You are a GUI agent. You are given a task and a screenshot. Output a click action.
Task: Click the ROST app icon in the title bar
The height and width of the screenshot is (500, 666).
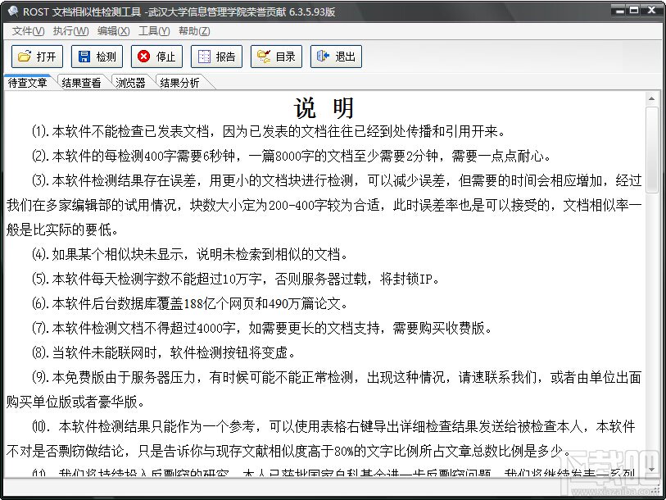pos(13,11)
